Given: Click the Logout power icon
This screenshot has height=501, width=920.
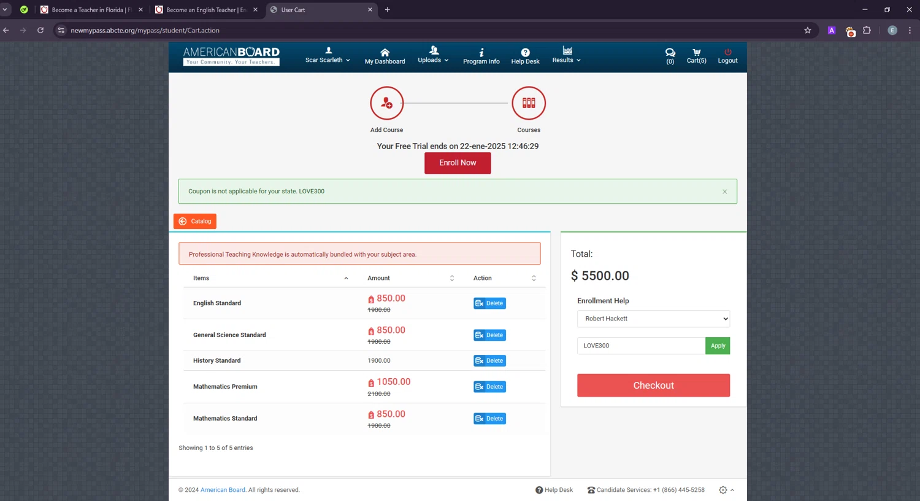Looking at the screenshot, I should [x=727, y=56].
